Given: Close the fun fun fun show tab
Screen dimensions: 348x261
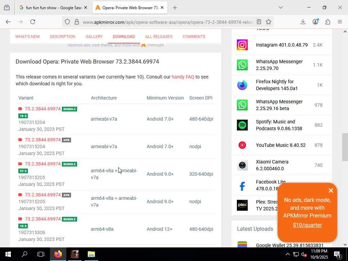Looking at the screenshot, I should pos(86,7).
